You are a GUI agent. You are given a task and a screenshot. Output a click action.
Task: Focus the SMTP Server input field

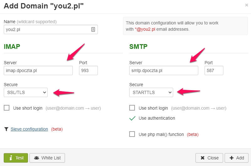point(164,70)
